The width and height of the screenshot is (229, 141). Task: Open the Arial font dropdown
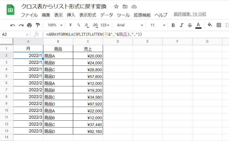coord(130,25)
